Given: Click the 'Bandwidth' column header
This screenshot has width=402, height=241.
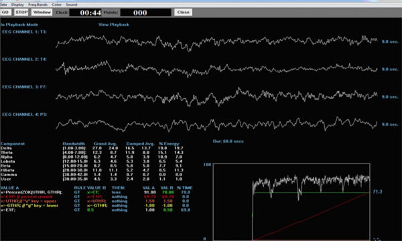Looking at the screenshot, I should (74, 144).
